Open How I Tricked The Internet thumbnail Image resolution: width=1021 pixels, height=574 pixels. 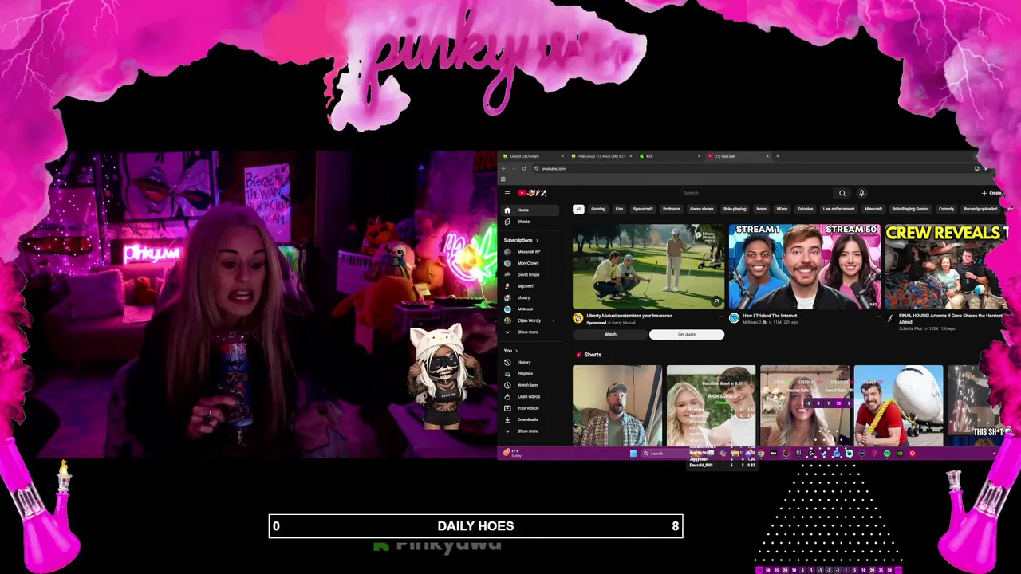(x=805, y=267)
